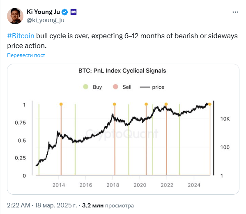Click the yellow marker near 2022
This screenshot has height=214, width=246.
166,104
